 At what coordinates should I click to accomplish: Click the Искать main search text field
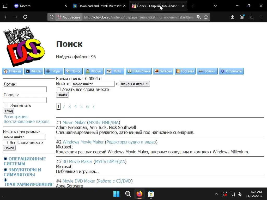(93, 84)
